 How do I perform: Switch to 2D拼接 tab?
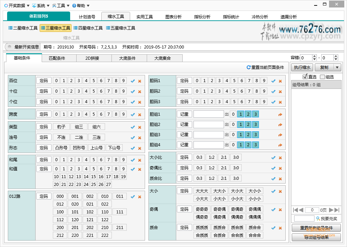(x=92, y=58)
